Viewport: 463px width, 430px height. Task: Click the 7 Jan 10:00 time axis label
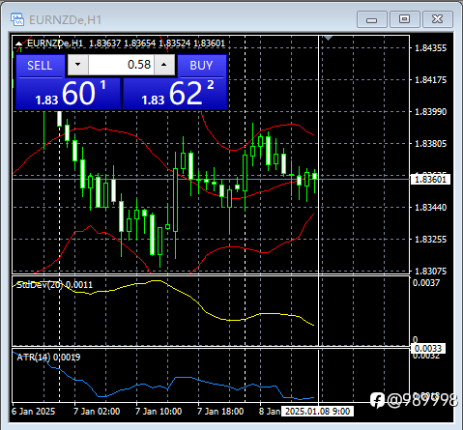coord(159,412)
